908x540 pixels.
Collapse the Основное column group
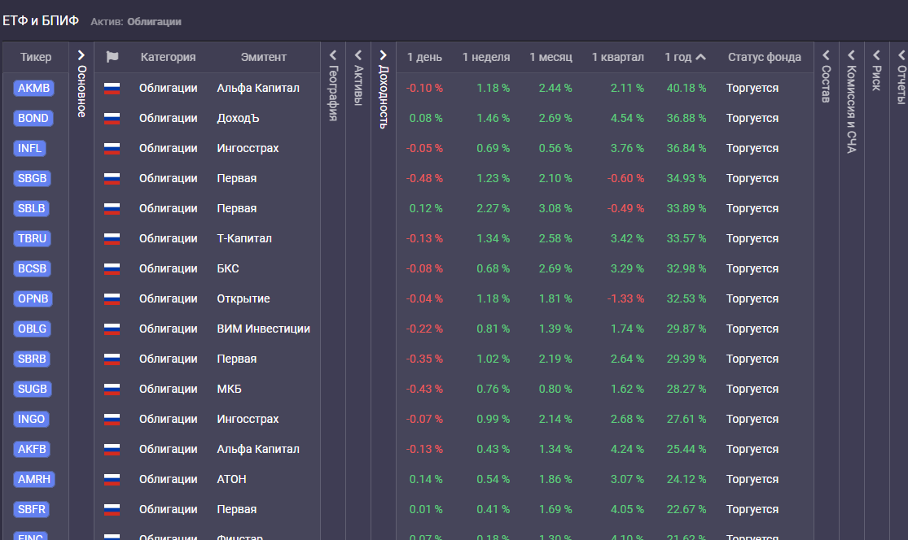(81, 55)
